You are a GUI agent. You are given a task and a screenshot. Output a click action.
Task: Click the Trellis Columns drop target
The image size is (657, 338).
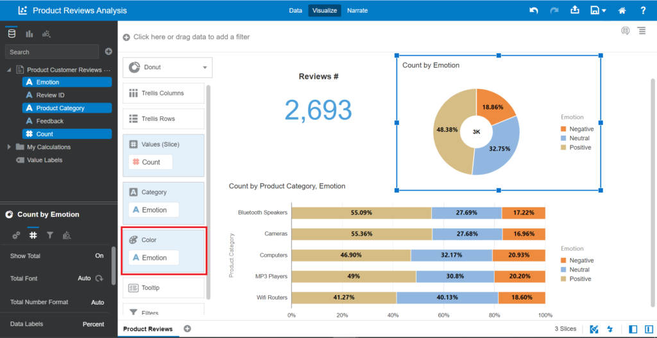pyautogui.click(x=164, y=93)
